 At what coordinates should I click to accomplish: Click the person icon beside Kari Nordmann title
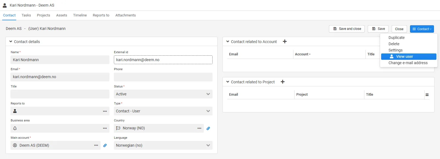(x=5, y=5)
